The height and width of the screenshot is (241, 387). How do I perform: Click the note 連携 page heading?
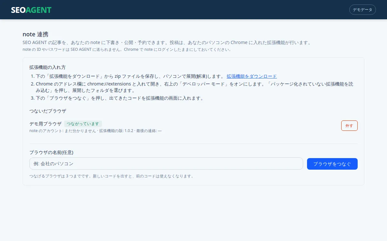click(35, 34)
